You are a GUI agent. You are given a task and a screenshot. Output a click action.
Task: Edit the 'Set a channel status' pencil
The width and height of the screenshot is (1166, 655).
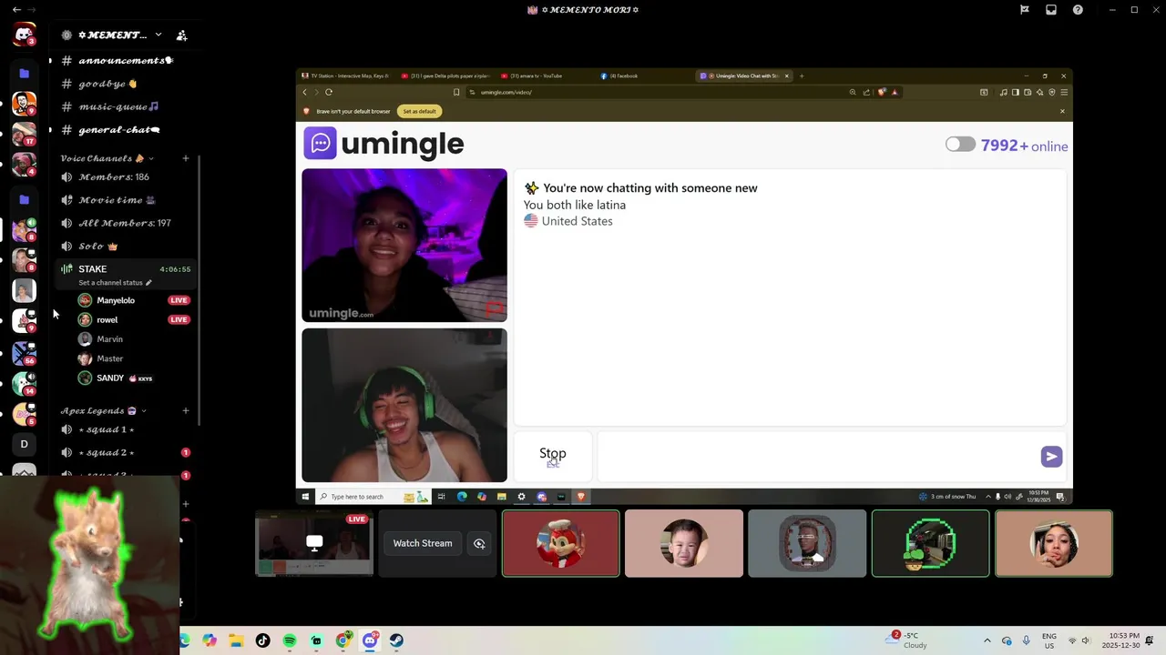click(x=148, y=283)
